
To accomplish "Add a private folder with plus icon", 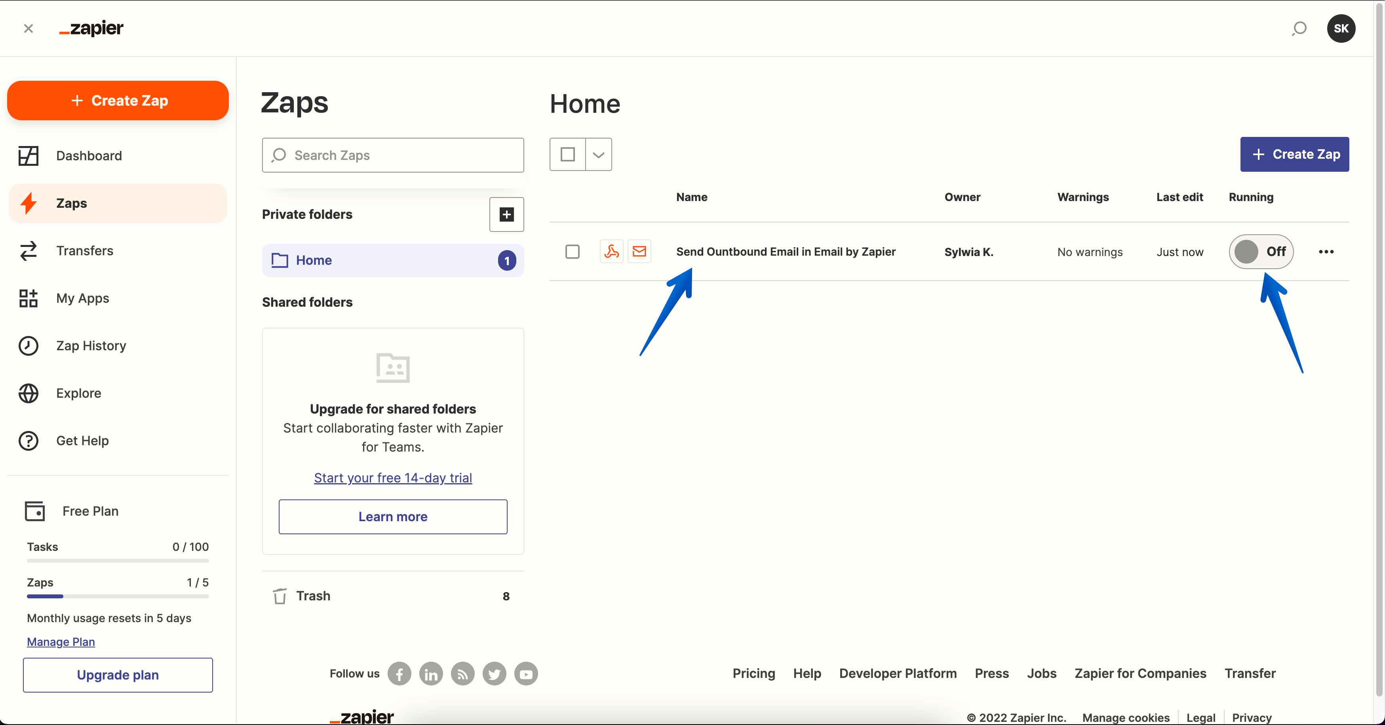I will point(506,214).
